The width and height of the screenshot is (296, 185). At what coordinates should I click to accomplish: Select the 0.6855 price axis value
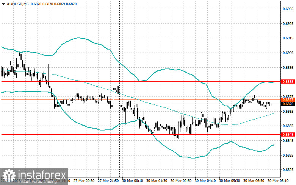(x=288, y=126)
